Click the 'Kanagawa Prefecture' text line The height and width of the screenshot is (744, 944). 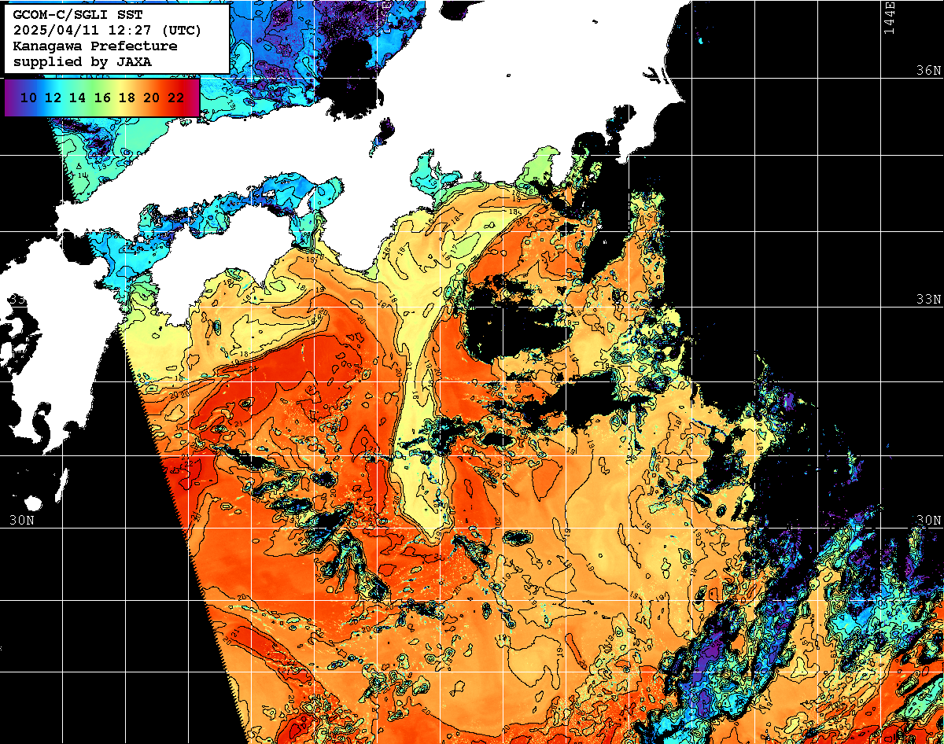click(95, 46)
